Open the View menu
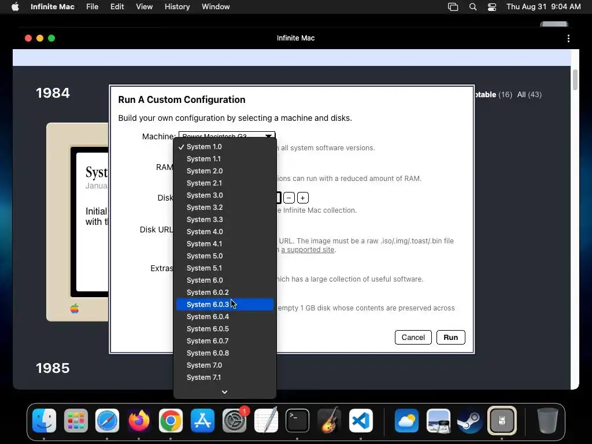Screen dimensions: 592x444 click(x=144, y=7)
